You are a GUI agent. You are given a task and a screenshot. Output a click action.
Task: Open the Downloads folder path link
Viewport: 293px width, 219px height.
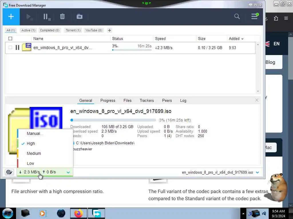105,143
